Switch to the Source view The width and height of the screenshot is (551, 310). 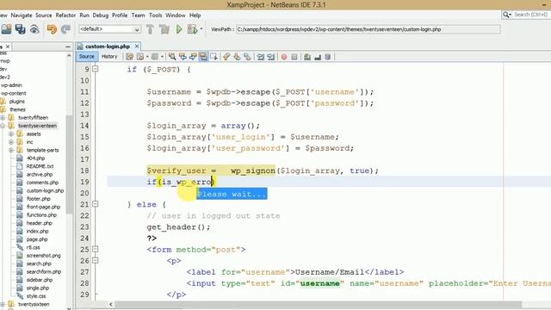coord(87,57)
